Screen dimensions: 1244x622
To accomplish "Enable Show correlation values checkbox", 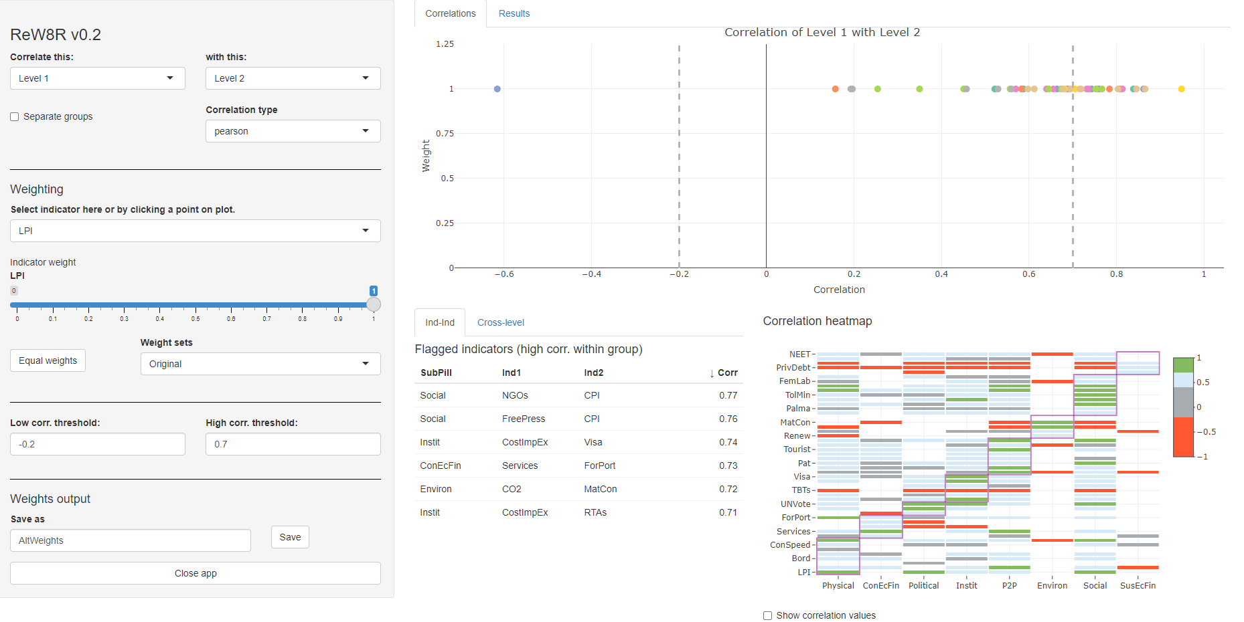I will pyautogui.click(x=767, y=615).
